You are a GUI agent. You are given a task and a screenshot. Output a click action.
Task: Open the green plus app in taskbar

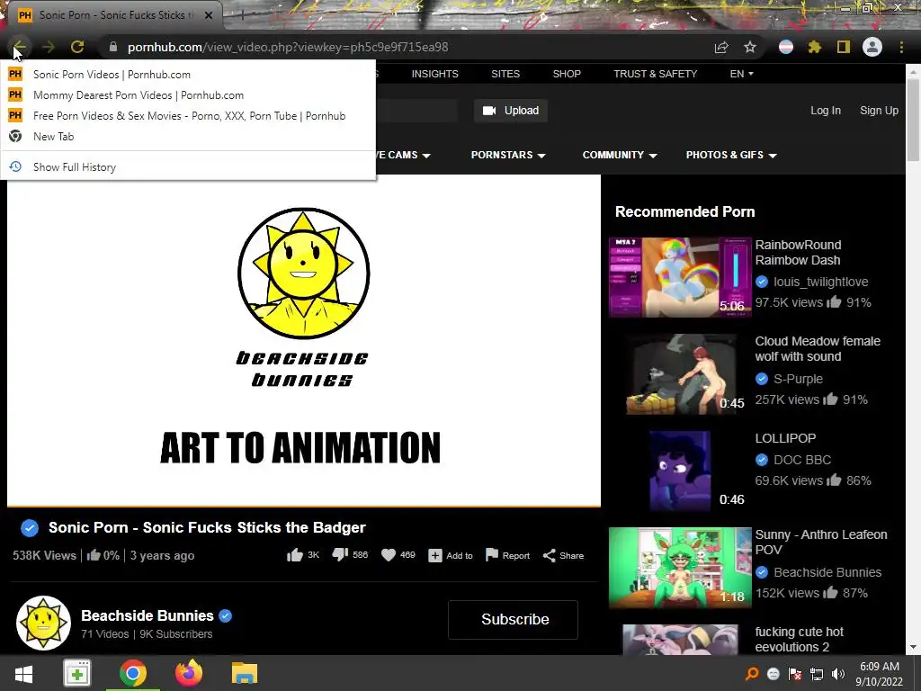[77, 673]
